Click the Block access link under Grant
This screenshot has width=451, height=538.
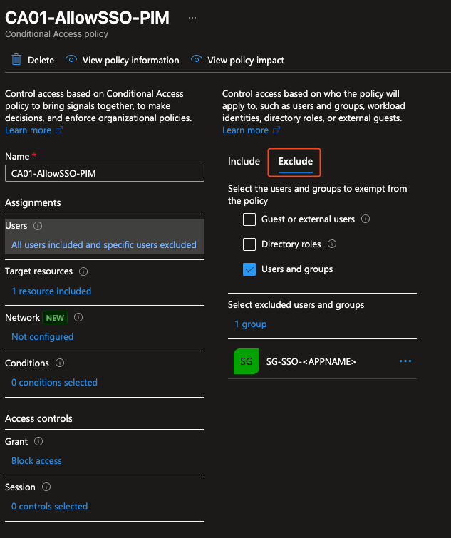pyautogui.click(x=36, y=461)
